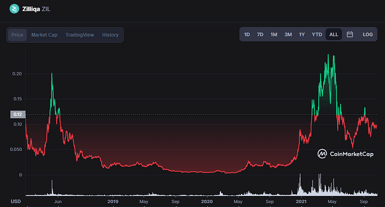Switch to the History tab
Image resolution: width=385 pixels, height=207 pixels.
point(110,35)
